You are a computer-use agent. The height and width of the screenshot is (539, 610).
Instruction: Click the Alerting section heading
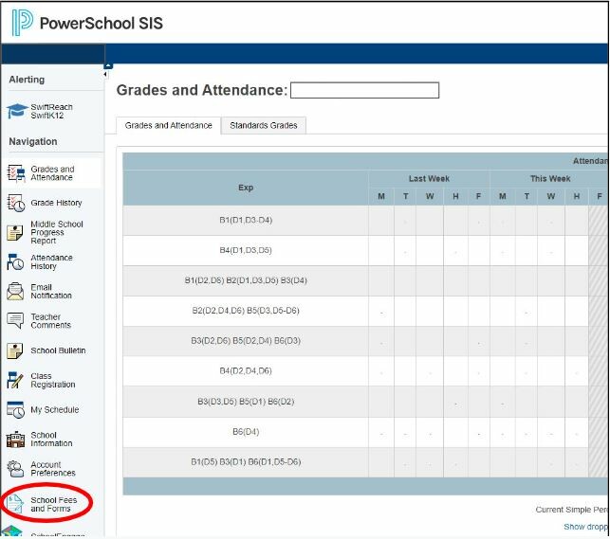(27, 80)
